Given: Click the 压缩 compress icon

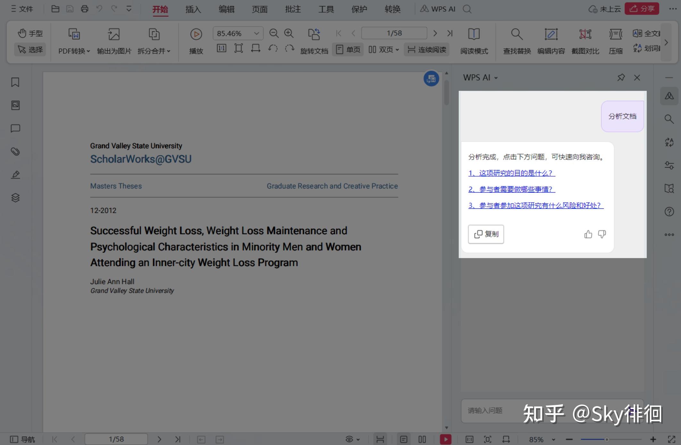Looking at the screenshot, I should pyautogui.click(x=615, y=41).
